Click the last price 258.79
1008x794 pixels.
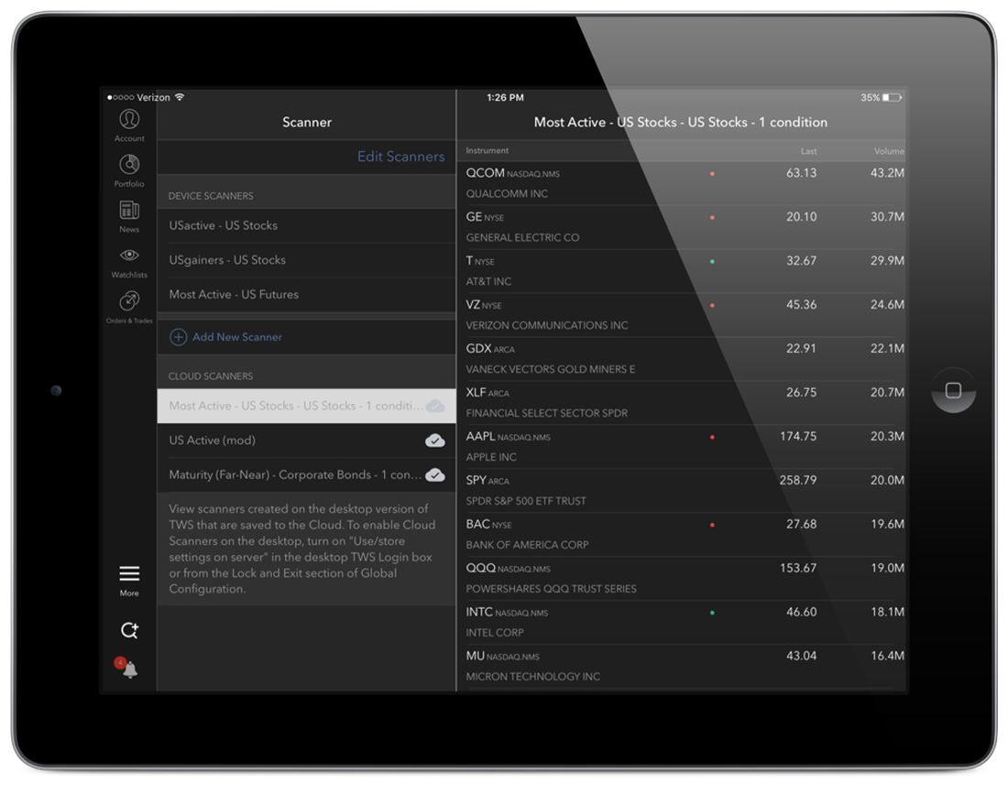[x=798, y=480]
